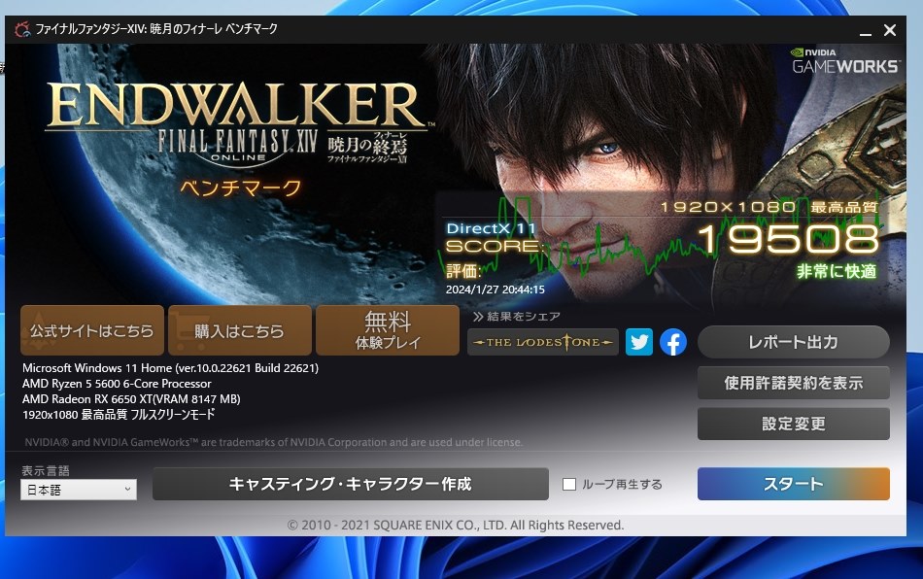Click レポート出力 to export report
Image resolution: width=923 pixels, height=579 pixels.
[794, 342]
